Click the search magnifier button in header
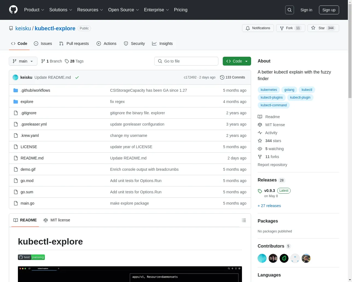352x282 pixels. (x=290, y=10)
